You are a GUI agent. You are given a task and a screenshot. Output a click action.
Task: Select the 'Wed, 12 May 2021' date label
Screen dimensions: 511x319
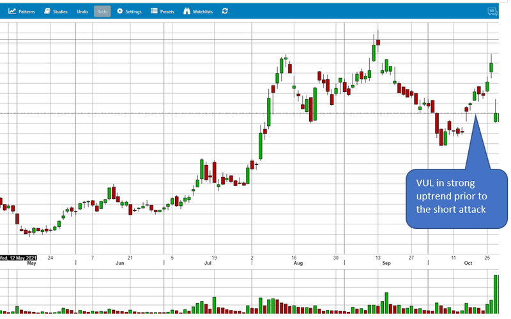(x=19, y=258)
